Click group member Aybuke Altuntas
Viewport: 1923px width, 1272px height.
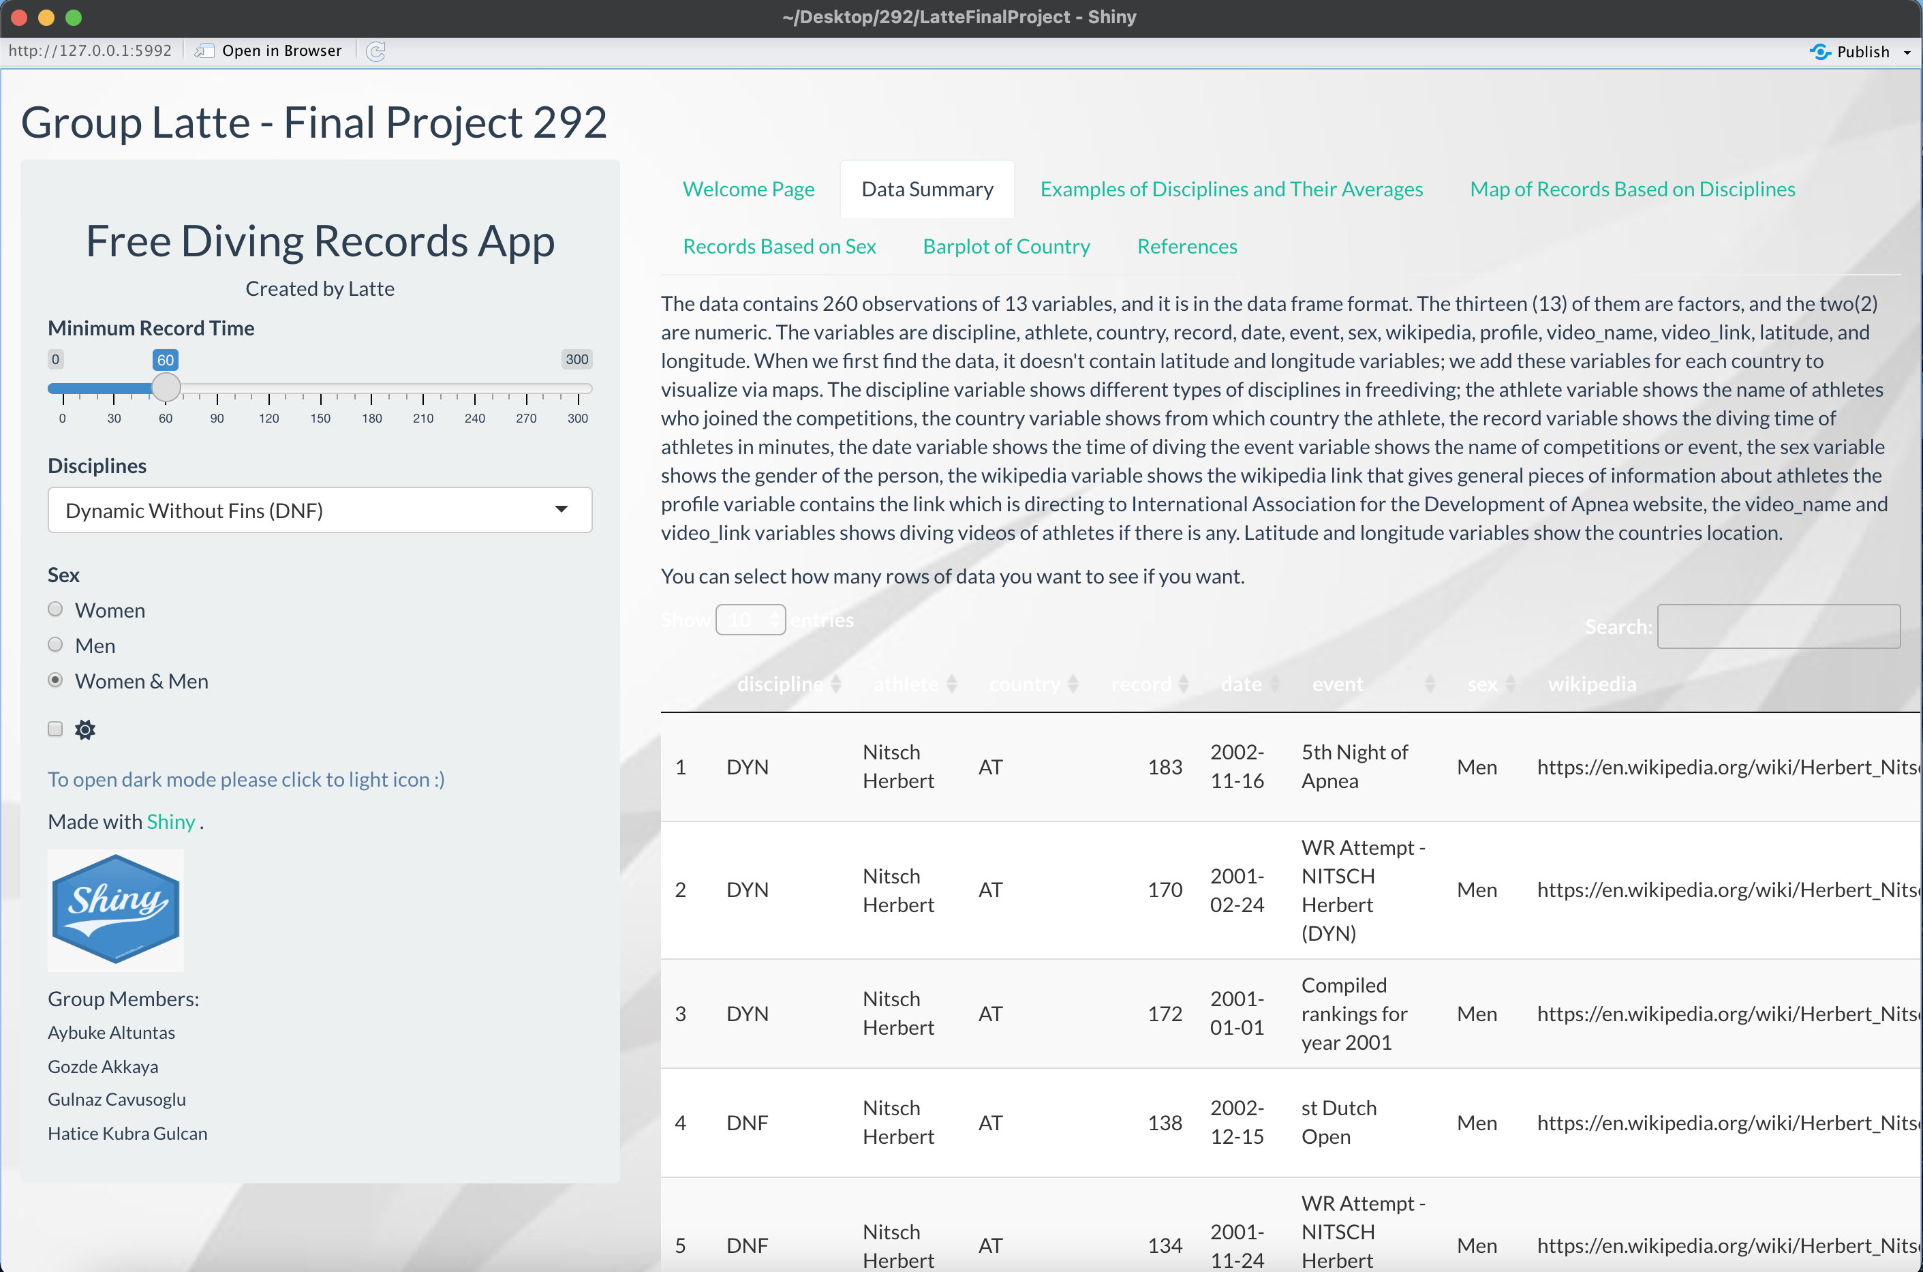111,1033
